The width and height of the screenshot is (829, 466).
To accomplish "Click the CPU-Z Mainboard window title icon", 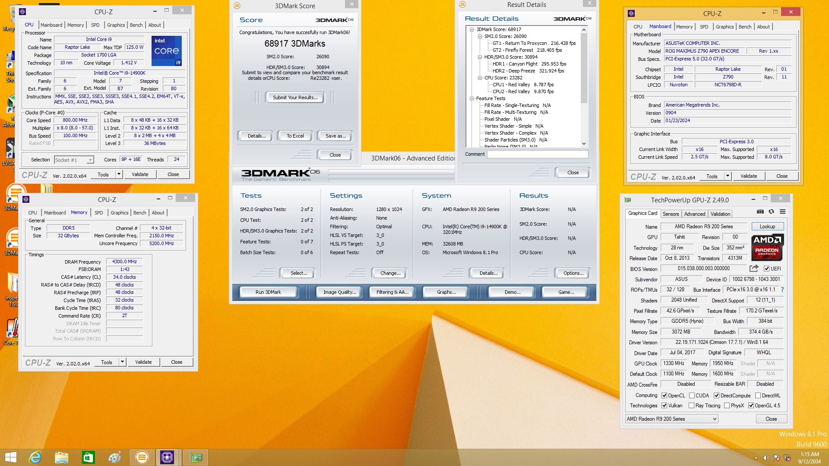I will pyautogui.click(x=631, y=13).
